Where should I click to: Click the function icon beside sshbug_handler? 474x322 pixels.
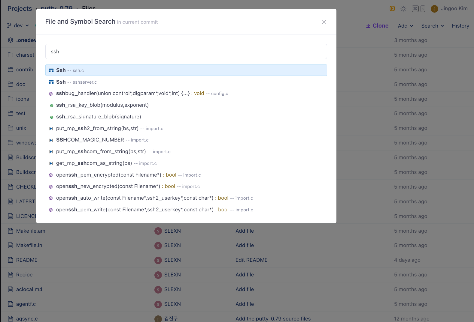[x=51, y=94]
